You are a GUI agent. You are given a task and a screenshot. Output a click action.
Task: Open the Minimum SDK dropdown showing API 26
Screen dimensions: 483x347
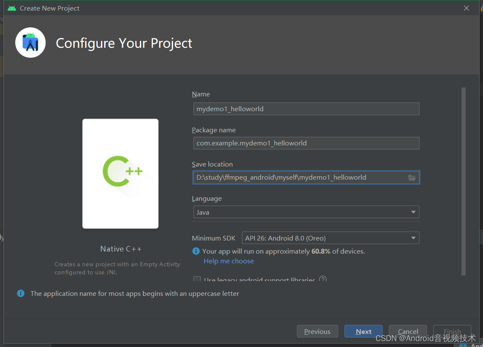click(x=330, y=238)
